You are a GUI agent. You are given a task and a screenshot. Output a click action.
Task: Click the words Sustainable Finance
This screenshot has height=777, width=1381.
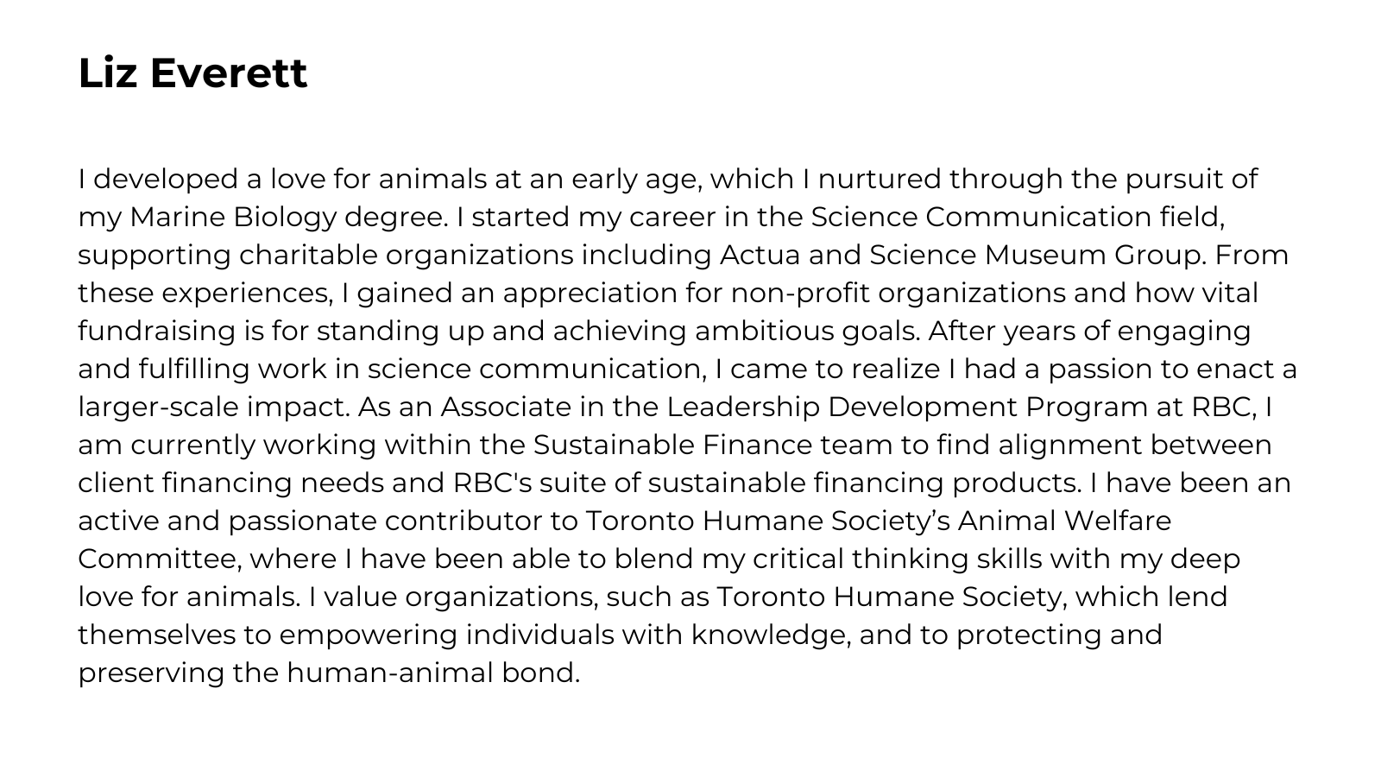[672, 445]
